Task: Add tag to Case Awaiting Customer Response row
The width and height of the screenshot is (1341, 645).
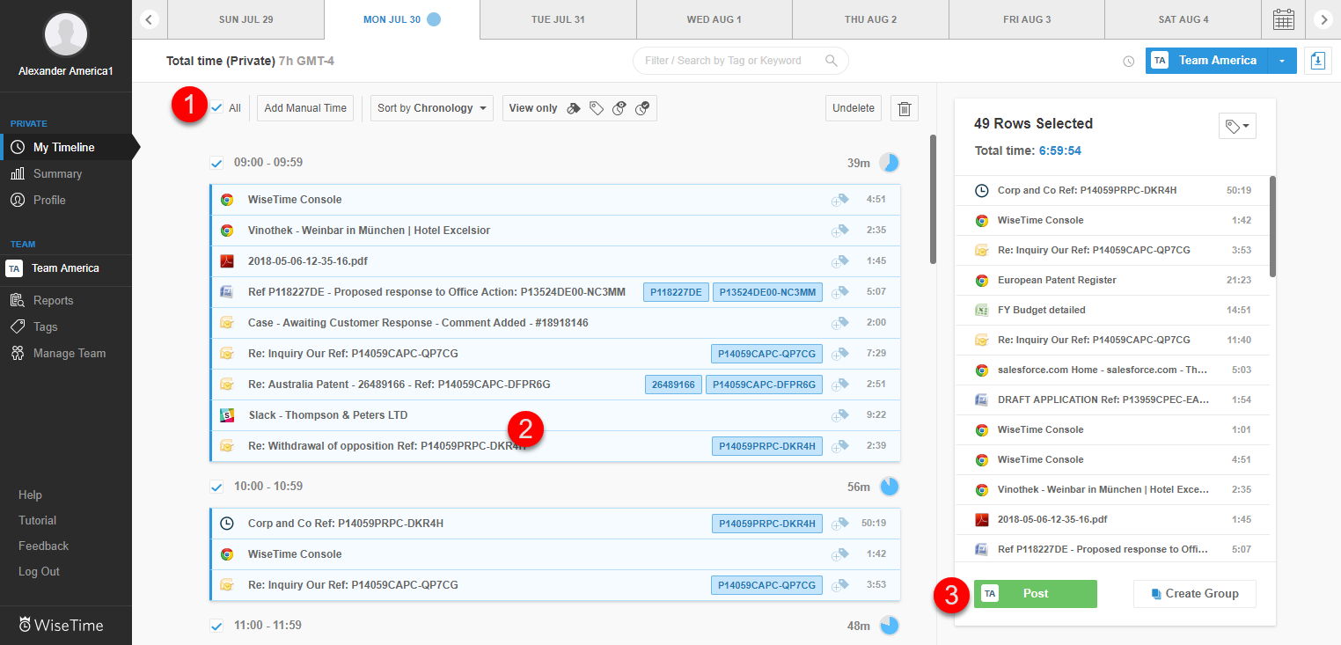Action: coord(839,323)
